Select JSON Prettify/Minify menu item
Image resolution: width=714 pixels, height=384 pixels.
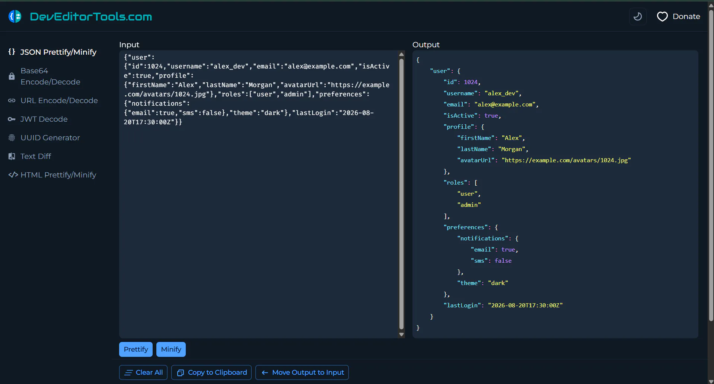pos(58,52)
